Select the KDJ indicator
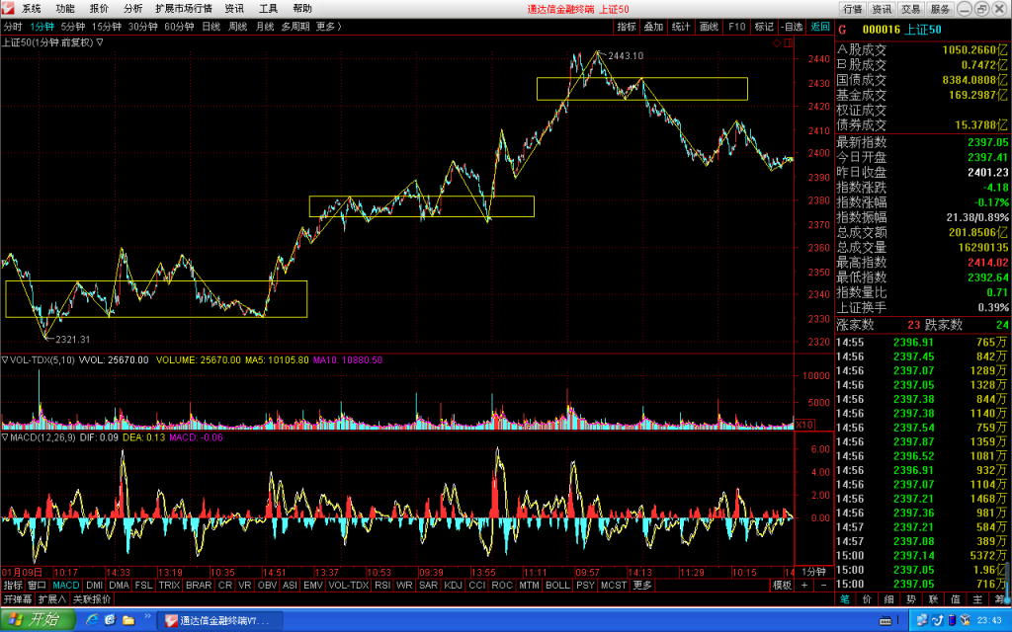The height and width of the screenshot is (632, 1012). 453,585
